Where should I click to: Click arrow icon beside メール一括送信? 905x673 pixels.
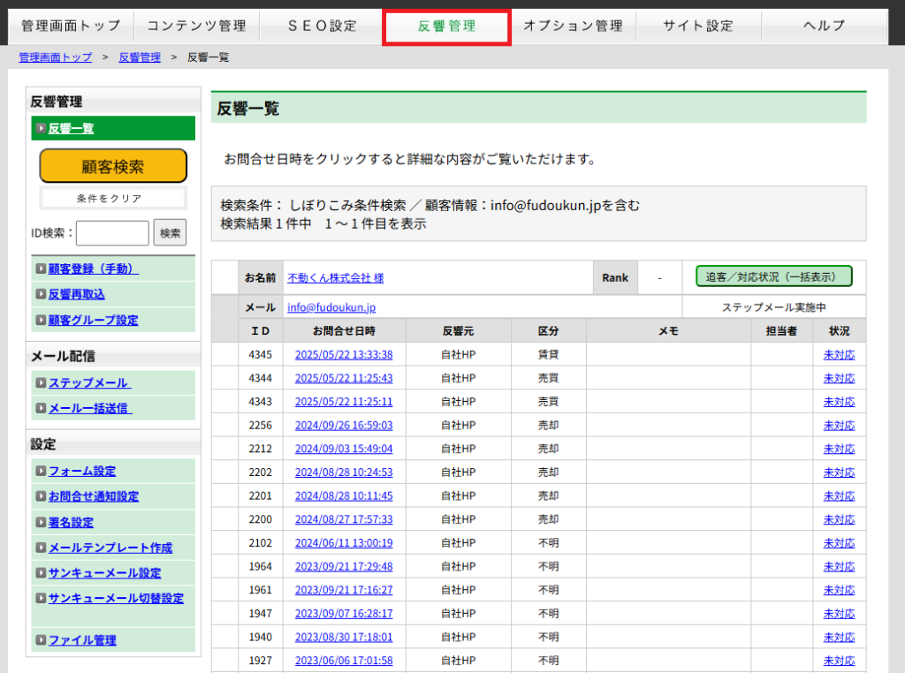coord(41,409)
